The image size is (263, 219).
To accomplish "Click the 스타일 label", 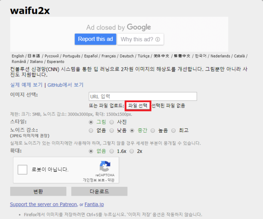I will pyautogui.click(x=18, y=121).
